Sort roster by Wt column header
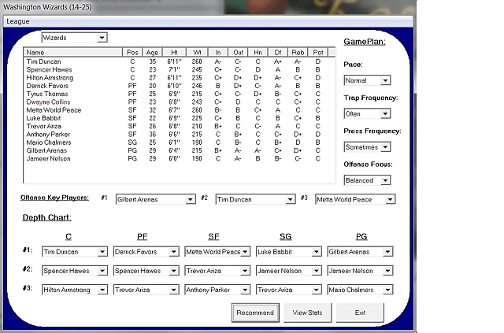This screenshot has height=333, width=504. pyautogui.click(x=197, y=52)
